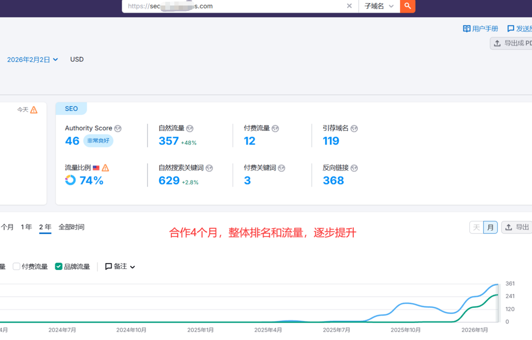Click info icon beside 自然流量
Viewport: 532px width, 340px height.
[x=190, y=129]
